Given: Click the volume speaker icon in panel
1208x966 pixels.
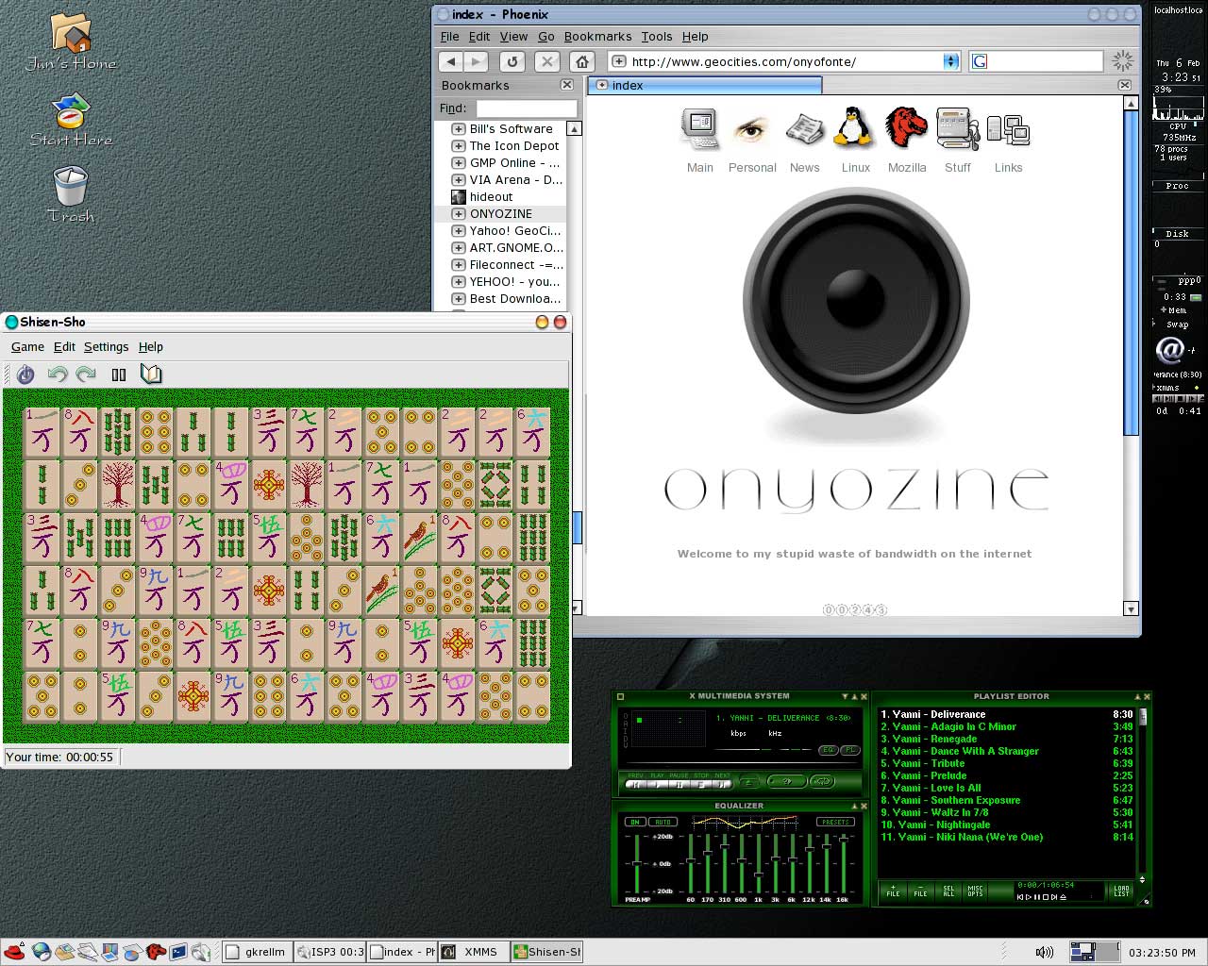Looking at the screenshot, I should [1045, 952].
